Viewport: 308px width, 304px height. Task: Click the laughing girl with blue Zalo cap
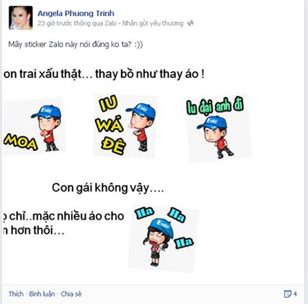click(x=159, y=242)
